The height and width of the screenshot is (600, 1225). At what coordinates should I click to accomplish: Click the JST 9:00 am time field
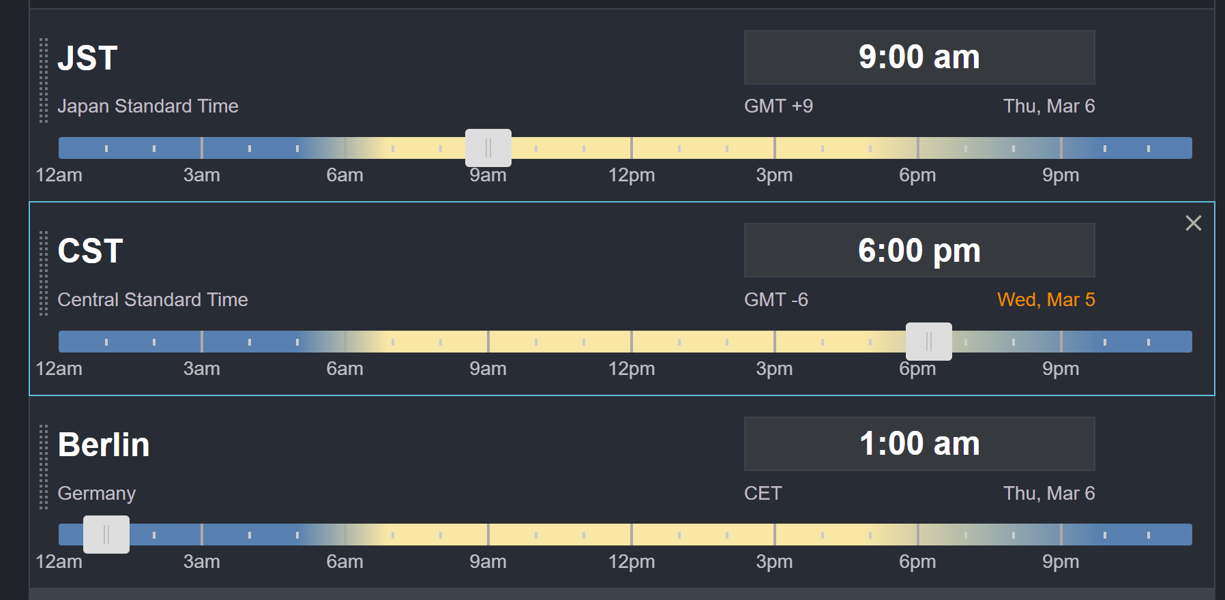tap(919, 57)
